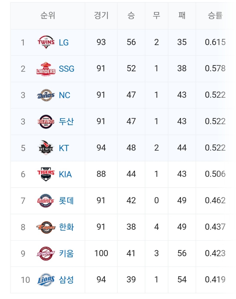
Task: Click the Hanwha Eagles team logo
Action: (46, 227)
